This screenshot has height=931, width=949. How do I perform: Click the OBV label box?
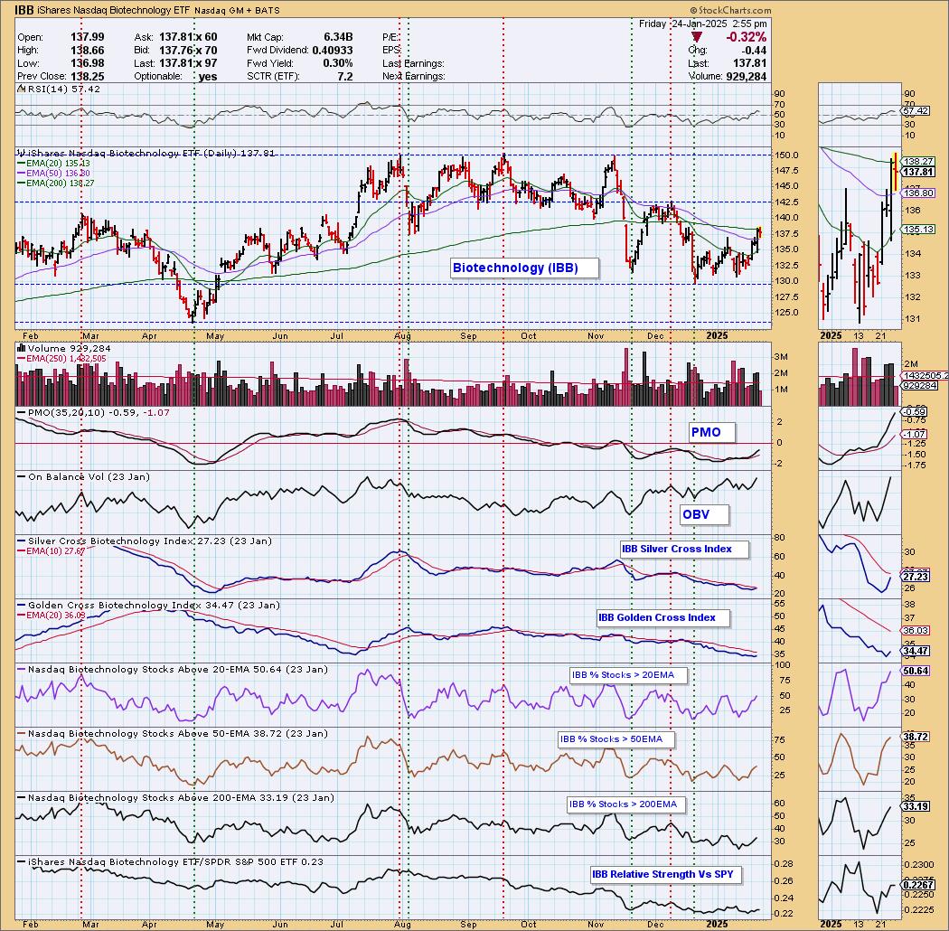(x=696, y=514)
